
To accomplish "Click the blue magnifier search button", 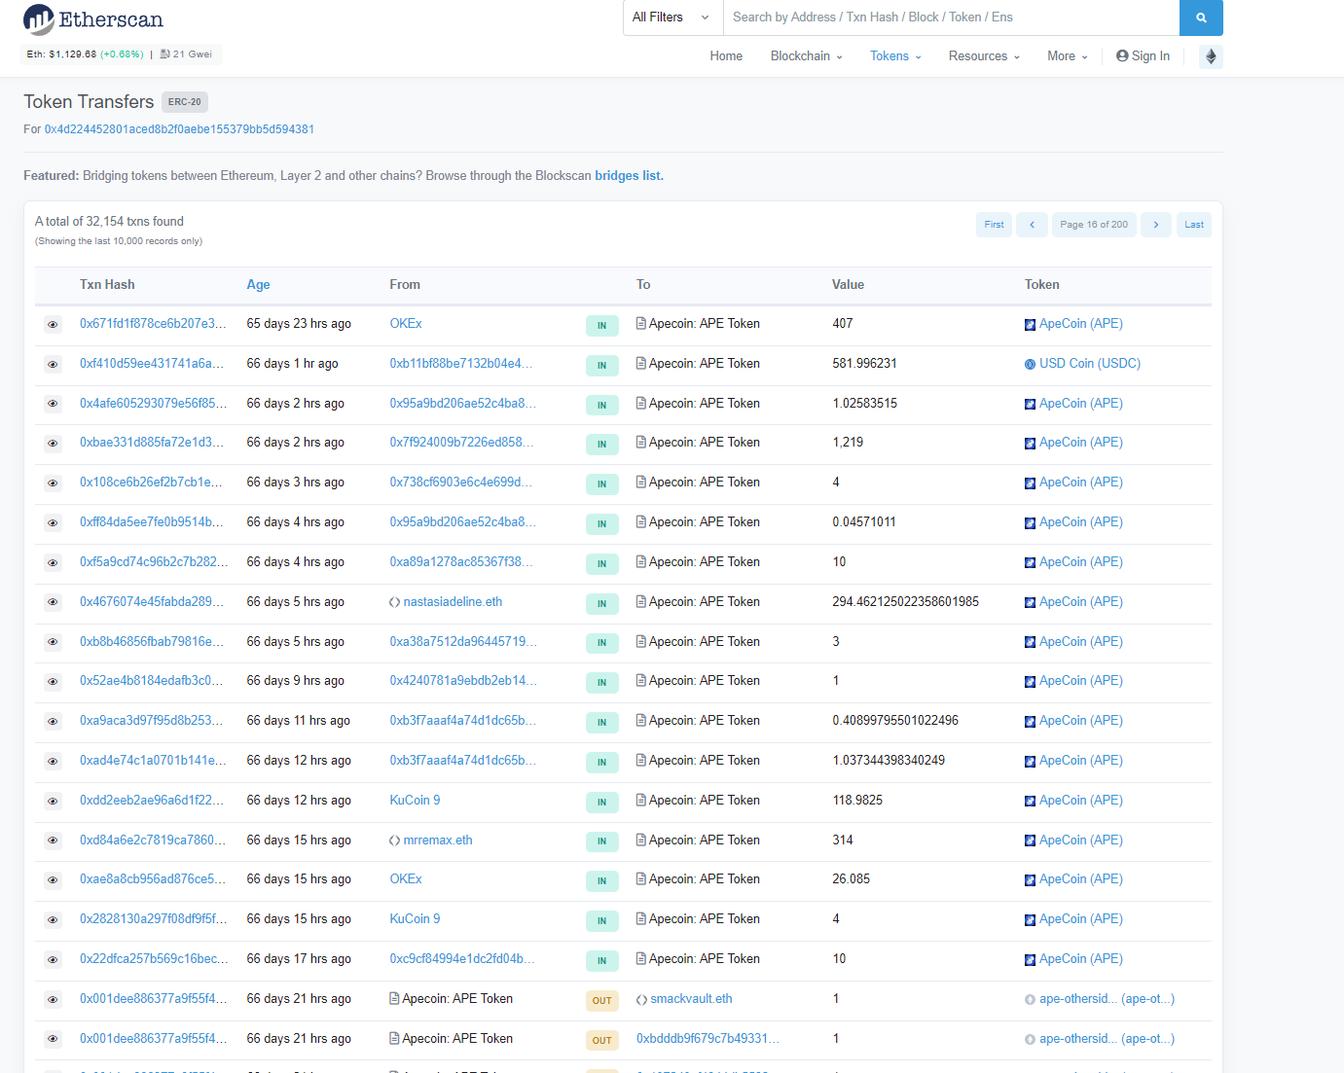I will (x=1201, y=18).
